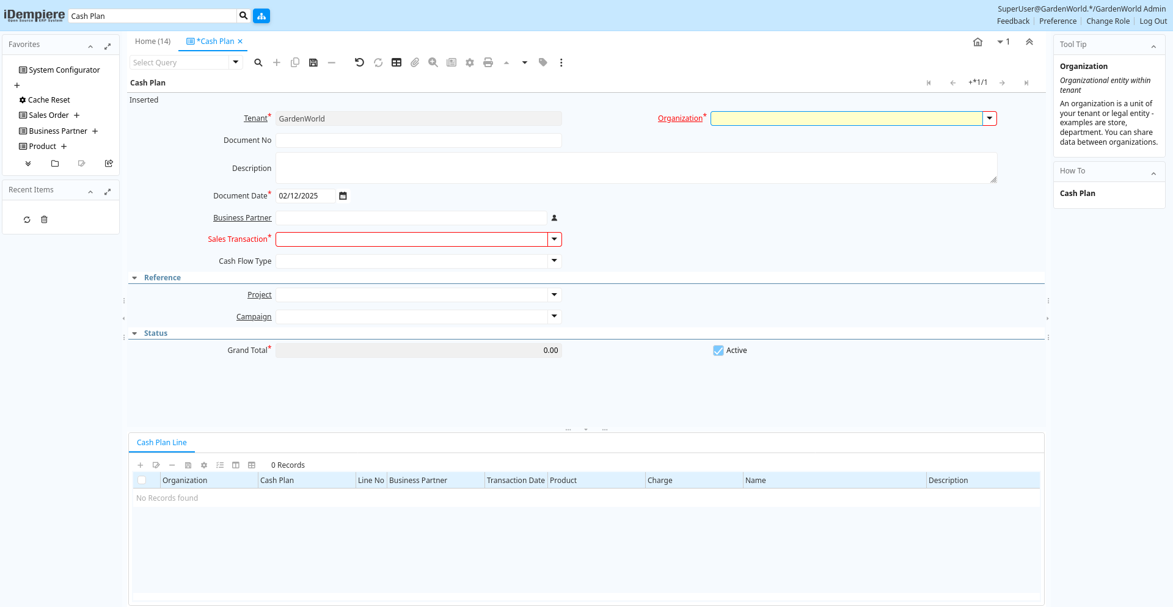The width and height of the screenshot is (1173, 607).
Task: Expand the Sales Transaction dropdown
Action: pos(554,239)
